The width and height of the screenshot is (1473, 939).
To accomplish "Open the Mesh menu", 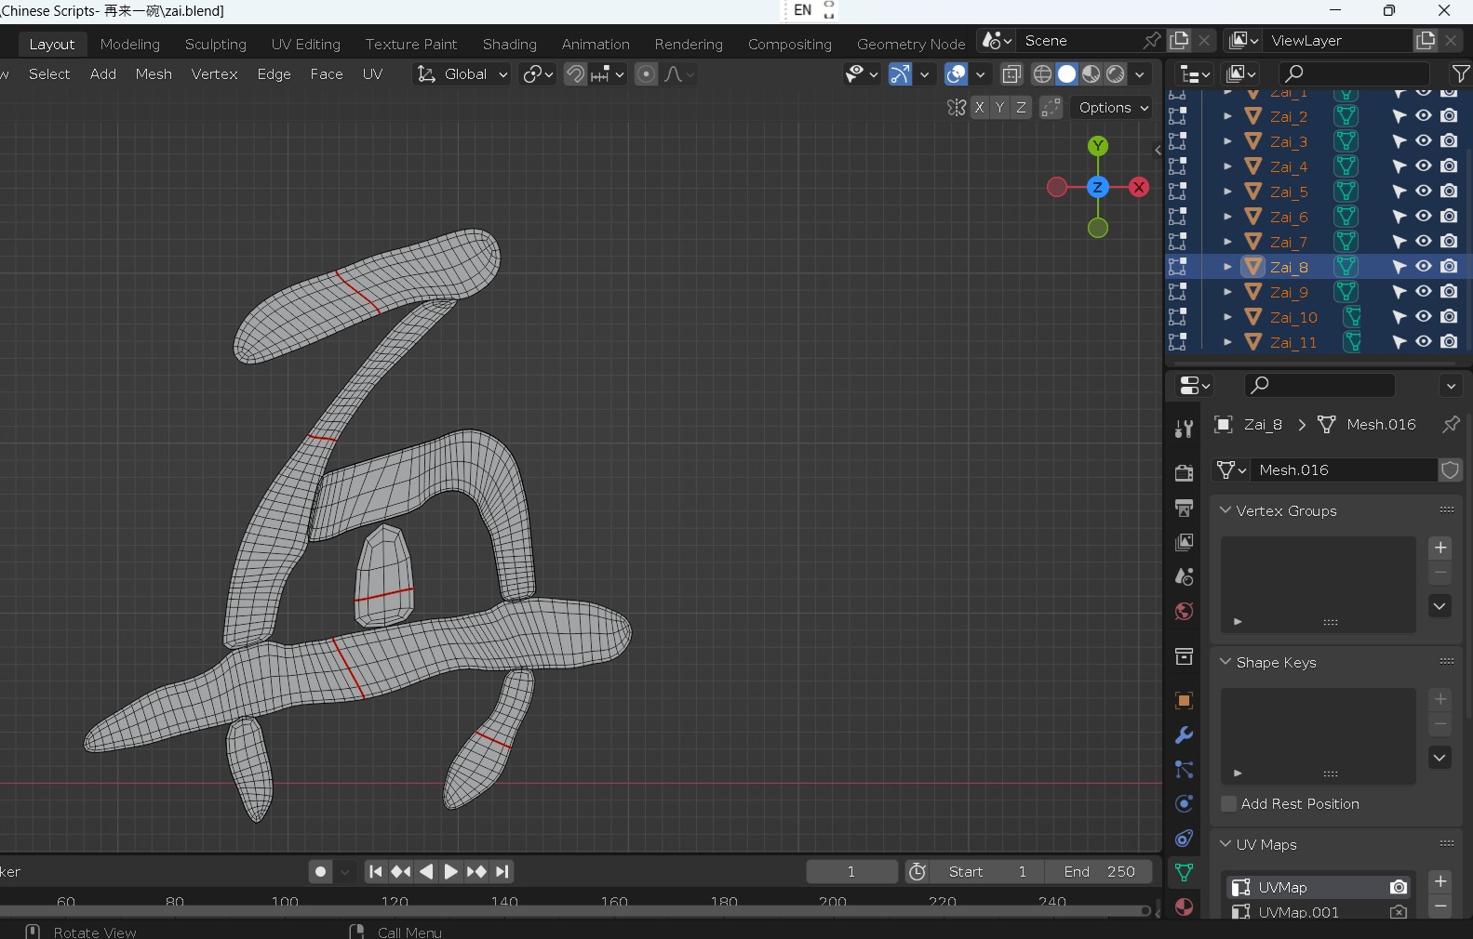I will tap(154, 74).
